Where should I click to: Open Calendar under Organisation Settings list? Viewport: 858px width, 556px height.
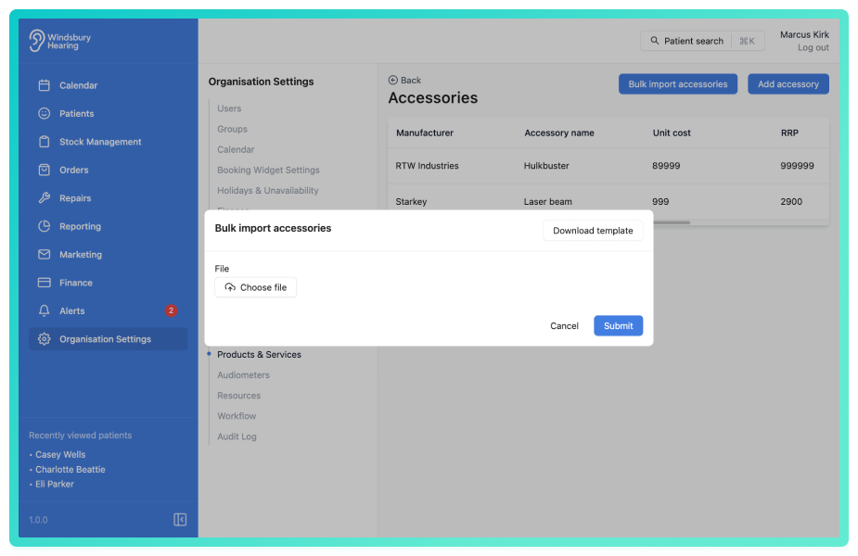tap(236, 149)
